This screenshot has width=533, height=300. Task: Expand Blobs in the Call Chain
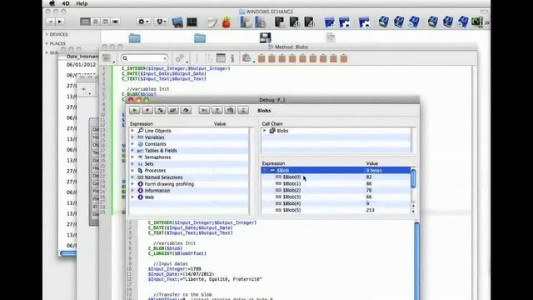(265, 131)
